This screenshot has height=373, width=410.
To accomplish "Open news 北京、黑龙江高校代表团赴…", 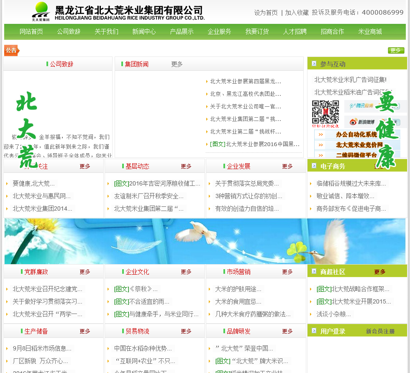I will coord(246,94).
